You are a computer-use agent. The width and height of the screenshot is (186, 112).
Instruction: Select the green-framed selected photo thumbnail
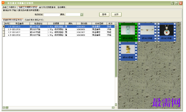click(x=128, y=32)
